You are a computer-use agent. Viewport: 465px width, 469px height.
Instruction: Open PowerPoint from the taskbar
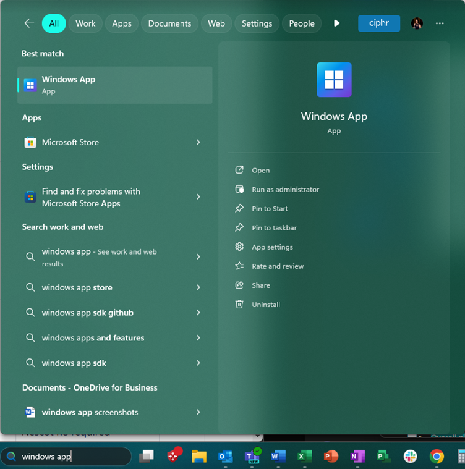pyautogui.click(x=331, y=457)
